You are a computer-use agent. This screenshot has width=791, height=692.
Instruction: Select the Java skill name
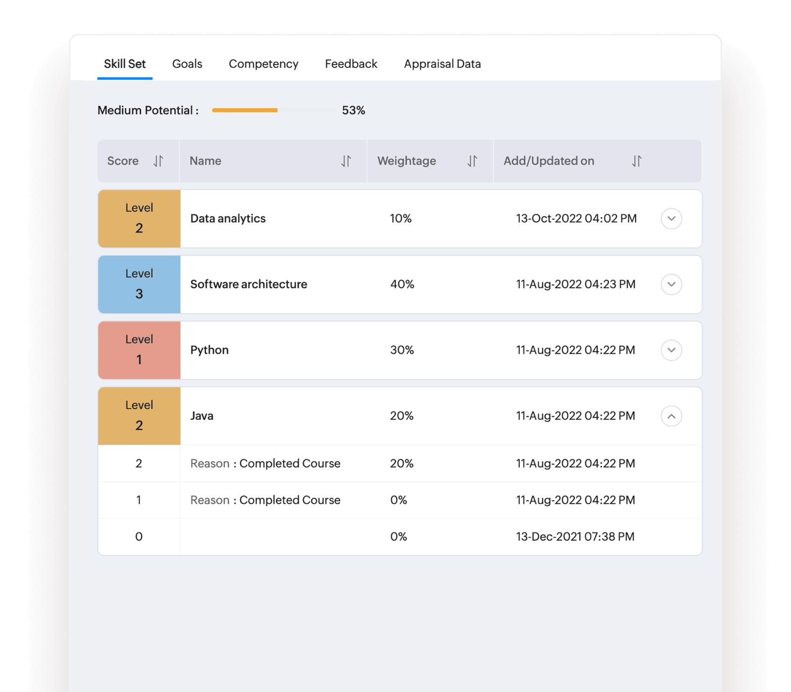pos(202,416)
